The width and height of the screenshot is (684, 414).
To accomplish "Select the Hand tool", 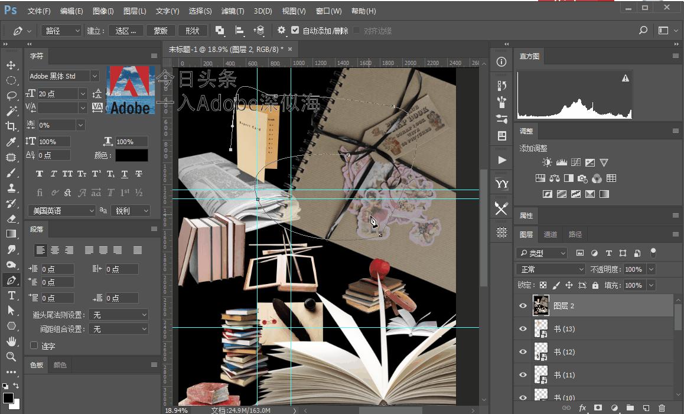I will coord(11,341).
